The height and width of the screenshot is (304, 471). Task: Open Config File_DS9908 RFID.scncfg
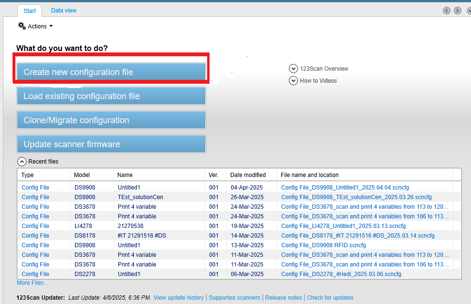[x=323, y=245]
